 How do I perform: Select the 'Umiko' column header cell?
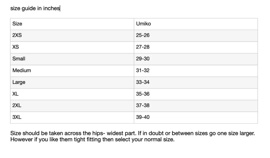tap(196, 24)
